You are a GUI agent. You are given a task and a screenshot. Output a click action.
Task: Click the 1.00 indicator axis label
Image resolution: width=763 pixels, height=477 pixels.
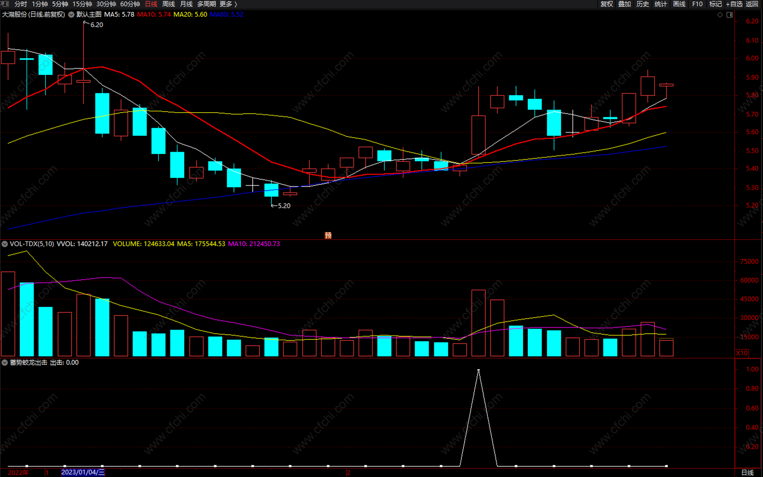point(752,369)
